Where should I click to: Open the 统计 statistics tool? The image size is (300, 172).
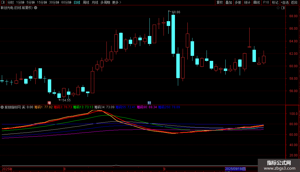(247, 2)
